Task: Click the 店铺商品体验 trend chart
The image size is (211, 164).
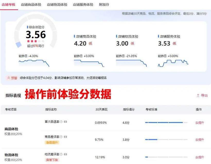Action: point(89,63)
